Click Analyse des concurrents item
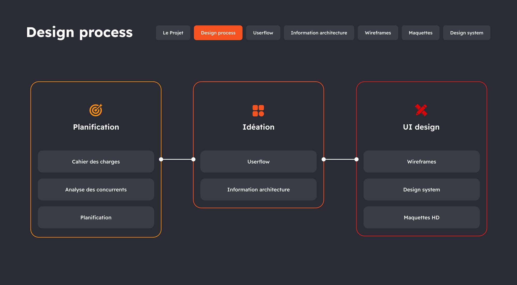Image resolution: width=517 pixels, height=285 pixels. [x=96, y=190]
